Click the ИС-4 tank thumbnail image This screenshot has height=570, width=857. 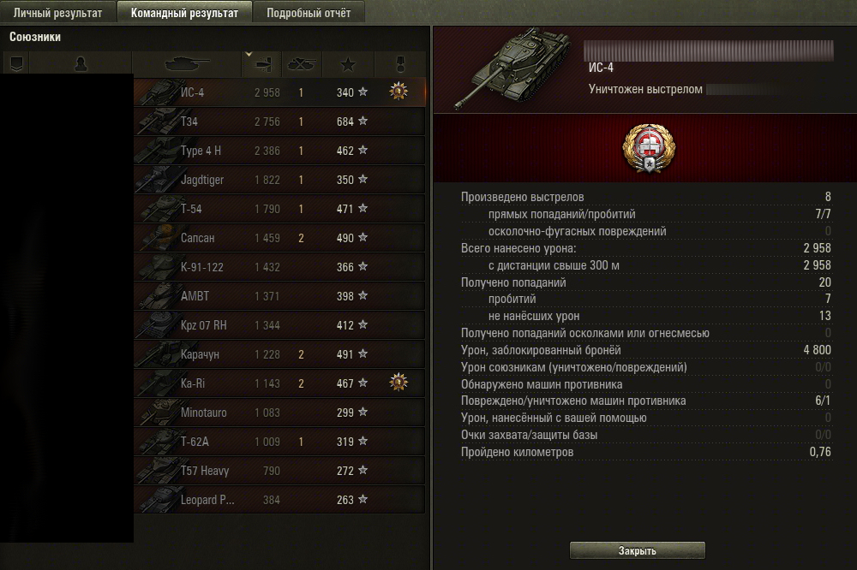[x=512, y=68]
